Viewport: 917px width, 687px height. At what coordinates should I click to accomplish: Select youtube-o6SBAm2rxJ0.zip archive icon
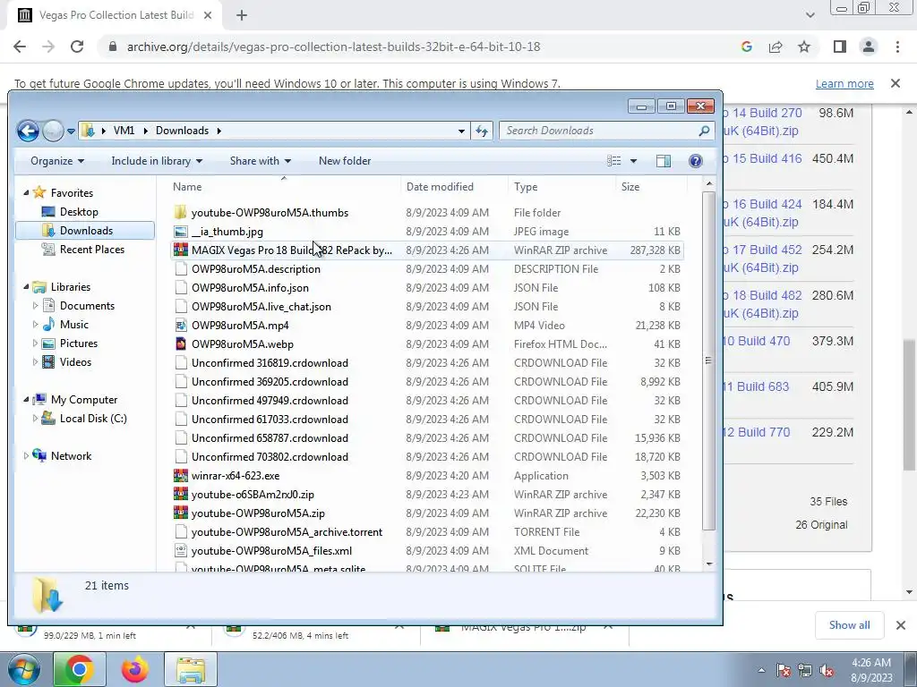click(x=181, y=494)
